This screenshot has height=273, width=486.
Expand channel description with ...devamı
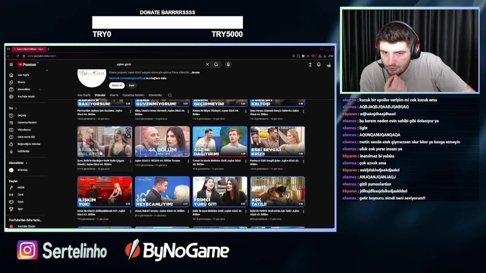[195, 72]
